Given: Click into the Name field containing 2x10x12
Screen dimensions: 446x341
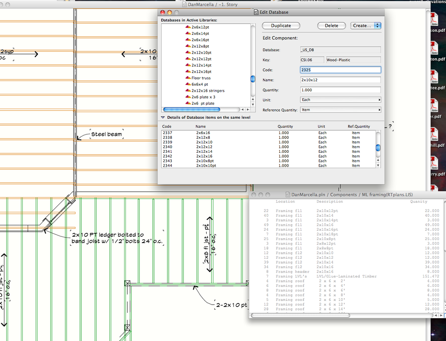Looking at the screenshot, I should (x=340, y=80).
